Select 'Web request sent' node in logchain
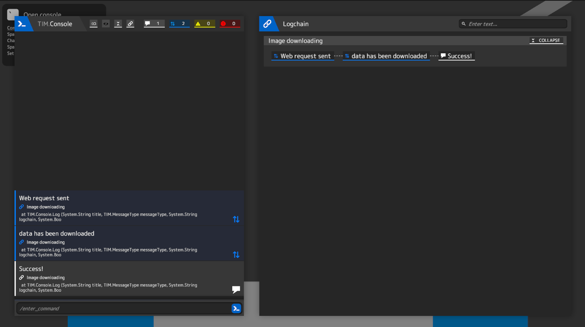This screenshot has width=585, height=327. click(302, 56)
